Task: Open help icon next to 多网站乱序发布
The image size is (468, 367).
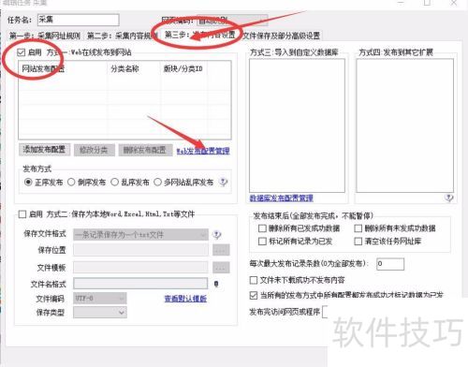Action: coord(224,182)
